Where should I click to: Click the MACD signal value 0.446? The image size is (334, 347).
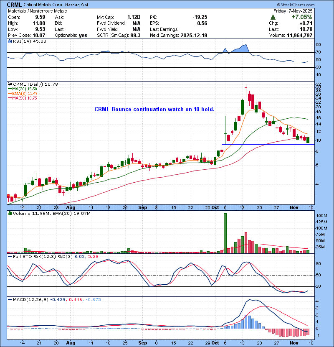(x=76, y=300)
